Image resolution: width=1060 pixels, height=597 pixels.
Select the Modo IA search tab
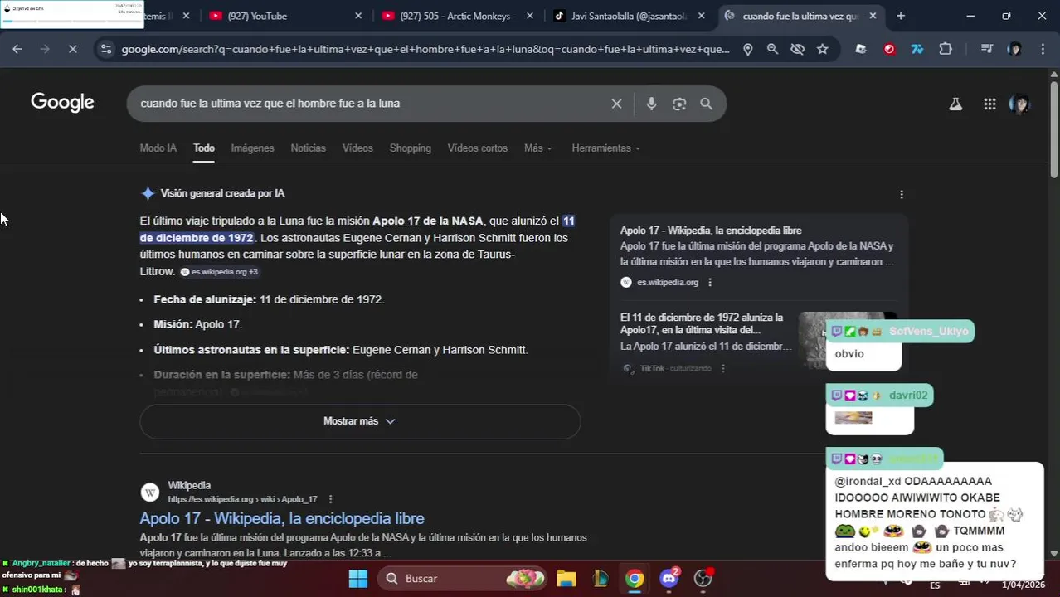click(x=158, y=148)
